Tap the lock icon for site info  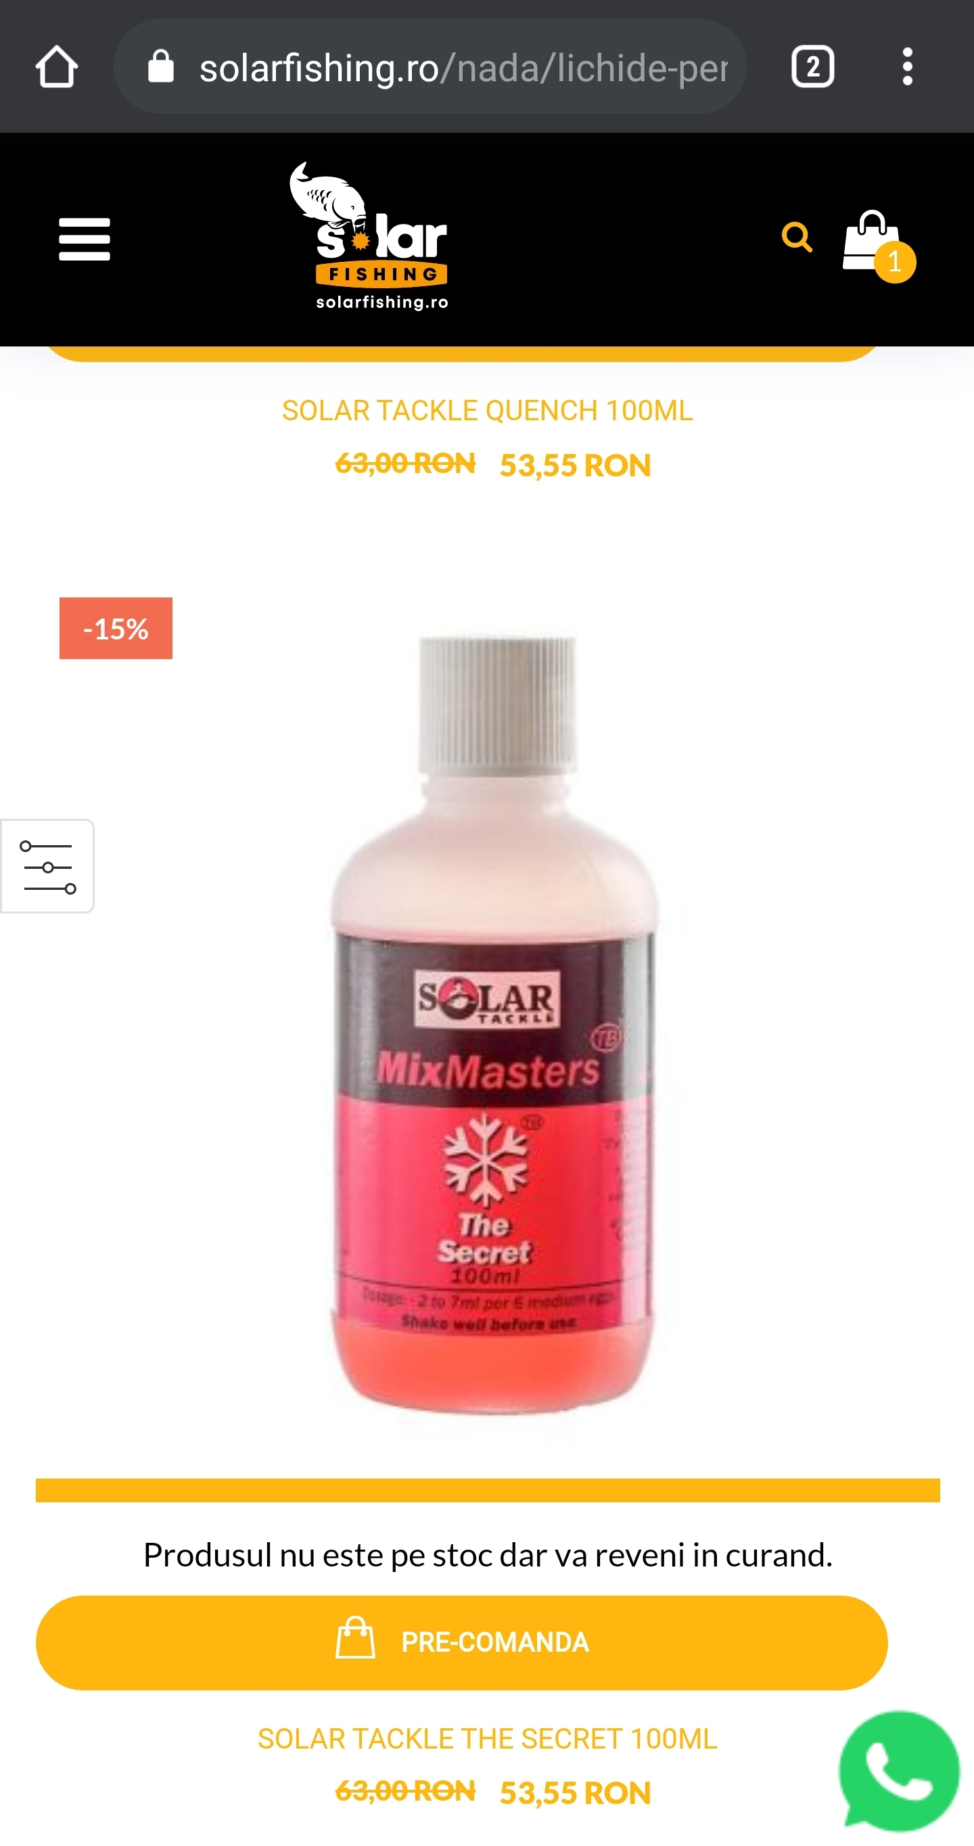[x=160, y=66]
